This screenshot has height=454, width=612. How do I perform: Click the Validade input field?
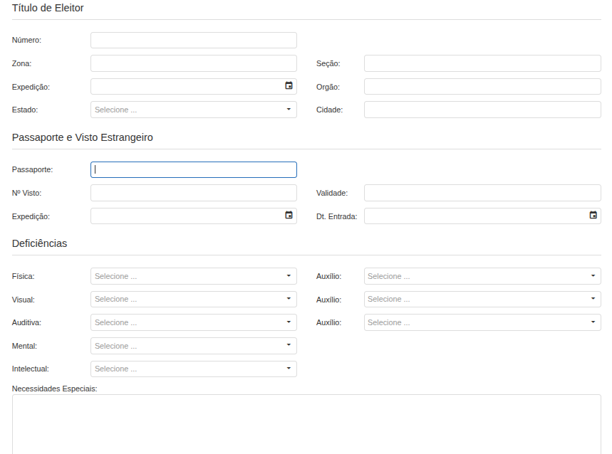coord(482,193)
